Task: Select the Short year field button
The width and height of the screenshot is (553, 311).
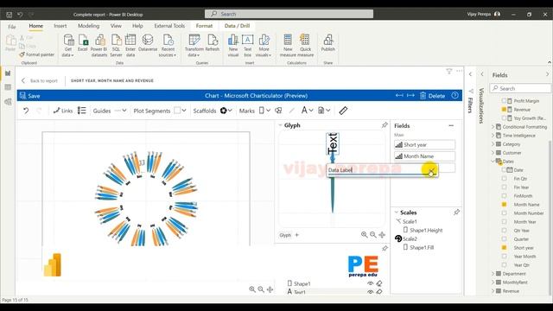Action: [424, 145]
